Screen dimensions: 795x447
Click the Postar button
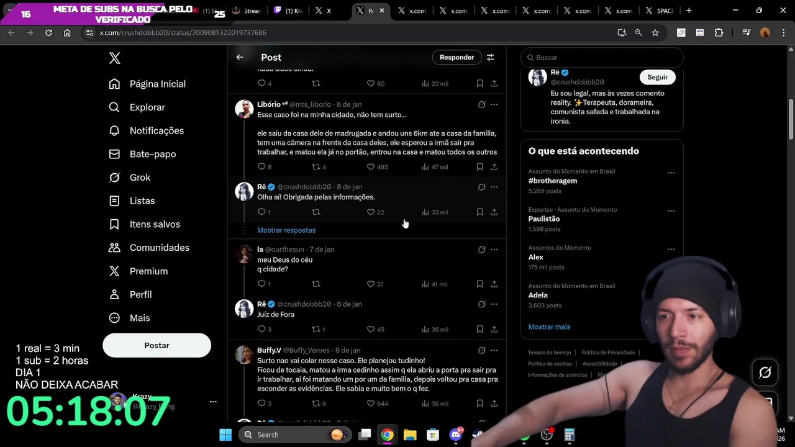[157, 345]
